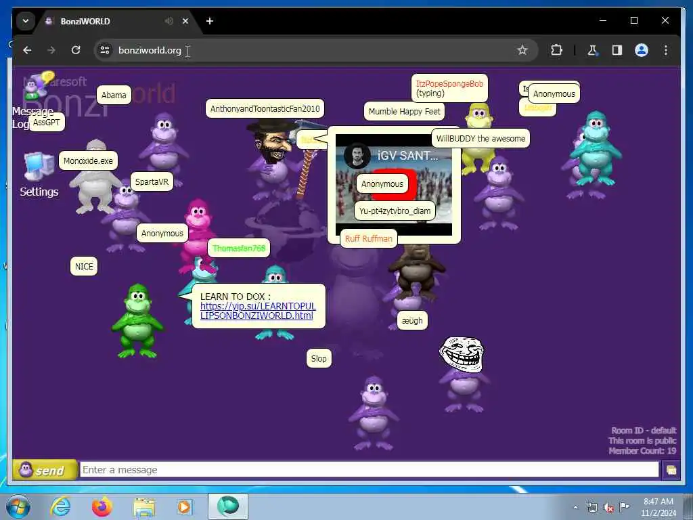The image size is (693, 520).
Task: Open the Windows Start menu
Action: coord(18,506)
